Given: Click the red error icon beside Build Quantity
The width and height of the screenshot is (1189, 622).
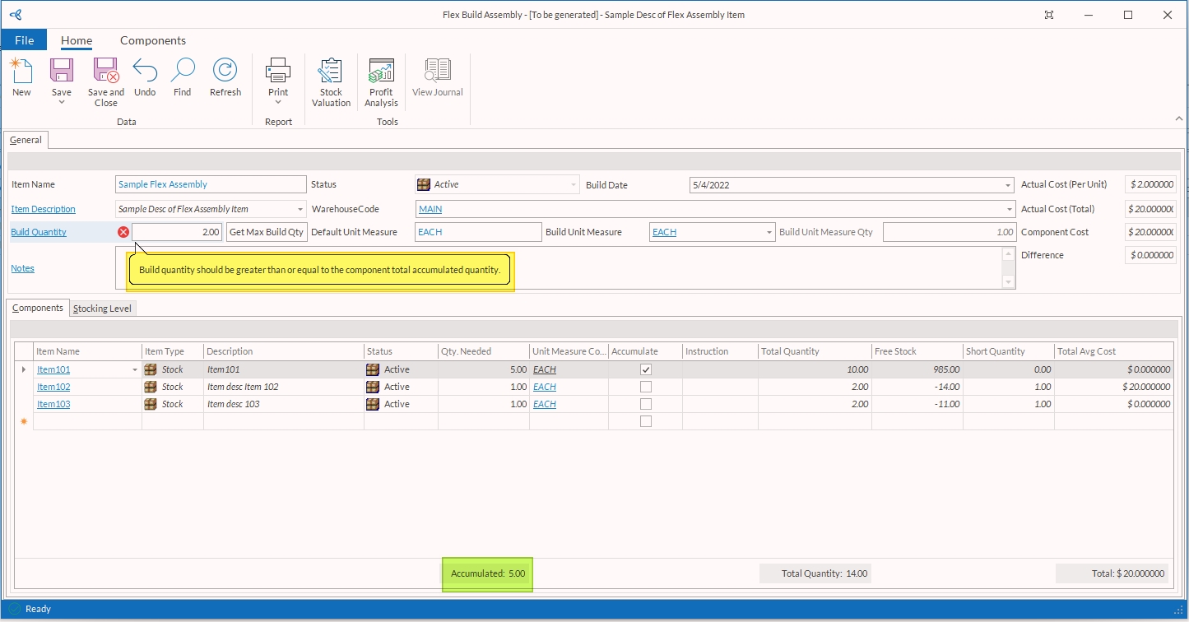Looking at the screenshot, I should tap(123, 232).
